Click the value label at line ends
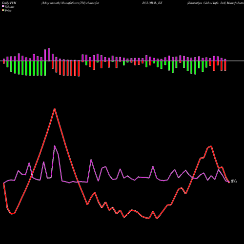 tap(234, 181)
